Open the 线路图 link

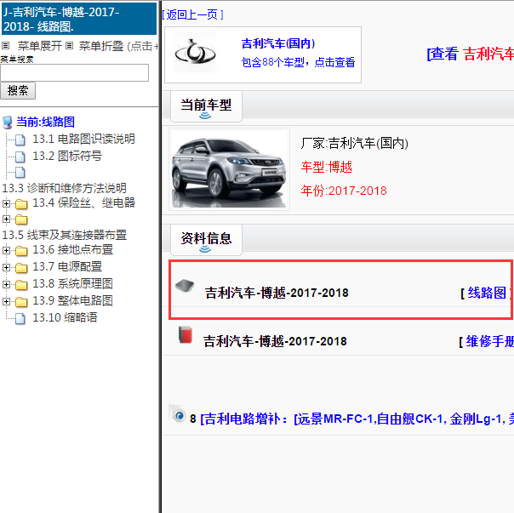coord(487,293)
